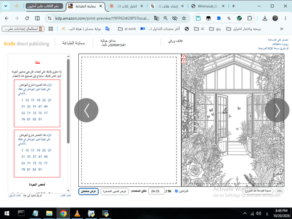
Task: Open the teal save extension icon
Action: (198, 18)
